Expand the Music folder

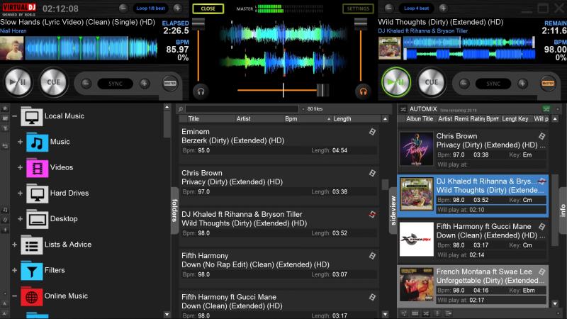21,142
